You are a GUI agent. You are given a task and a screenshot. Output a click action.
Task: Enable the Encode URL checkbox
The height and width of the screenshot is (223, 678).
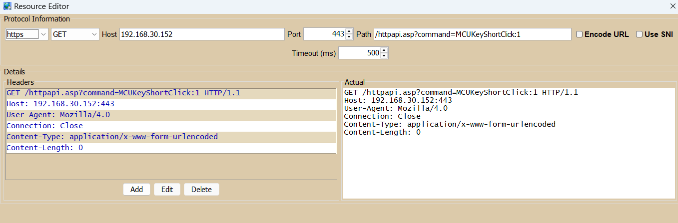[579, 34]
